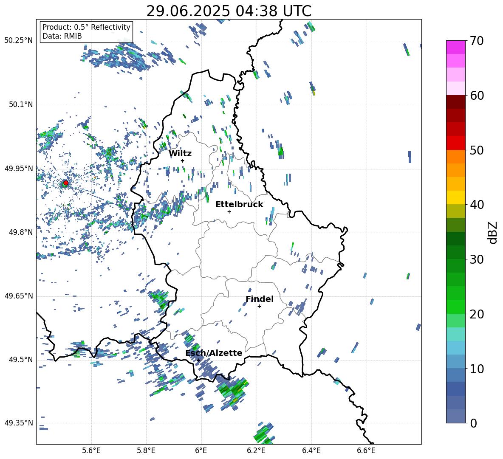Click the 40 value on colorbar
This screenshot has width=503, height=459.
(477, 205)
